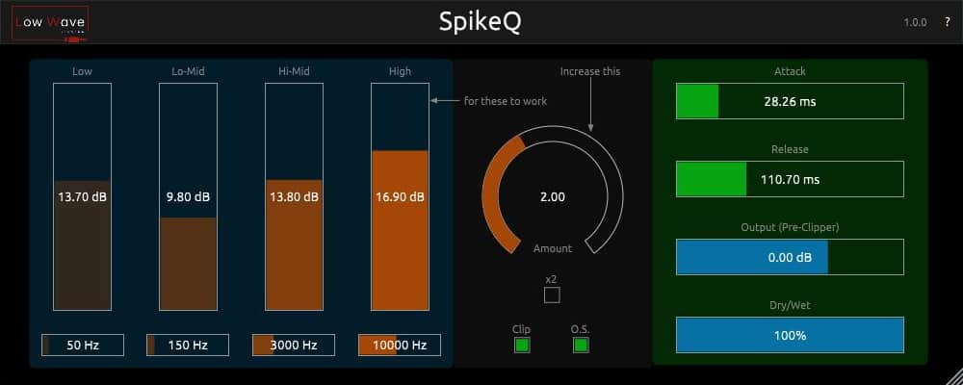Click the Lo-Mid band label
The height and width of the screenshot is (385, 963).
pos(188,71)
